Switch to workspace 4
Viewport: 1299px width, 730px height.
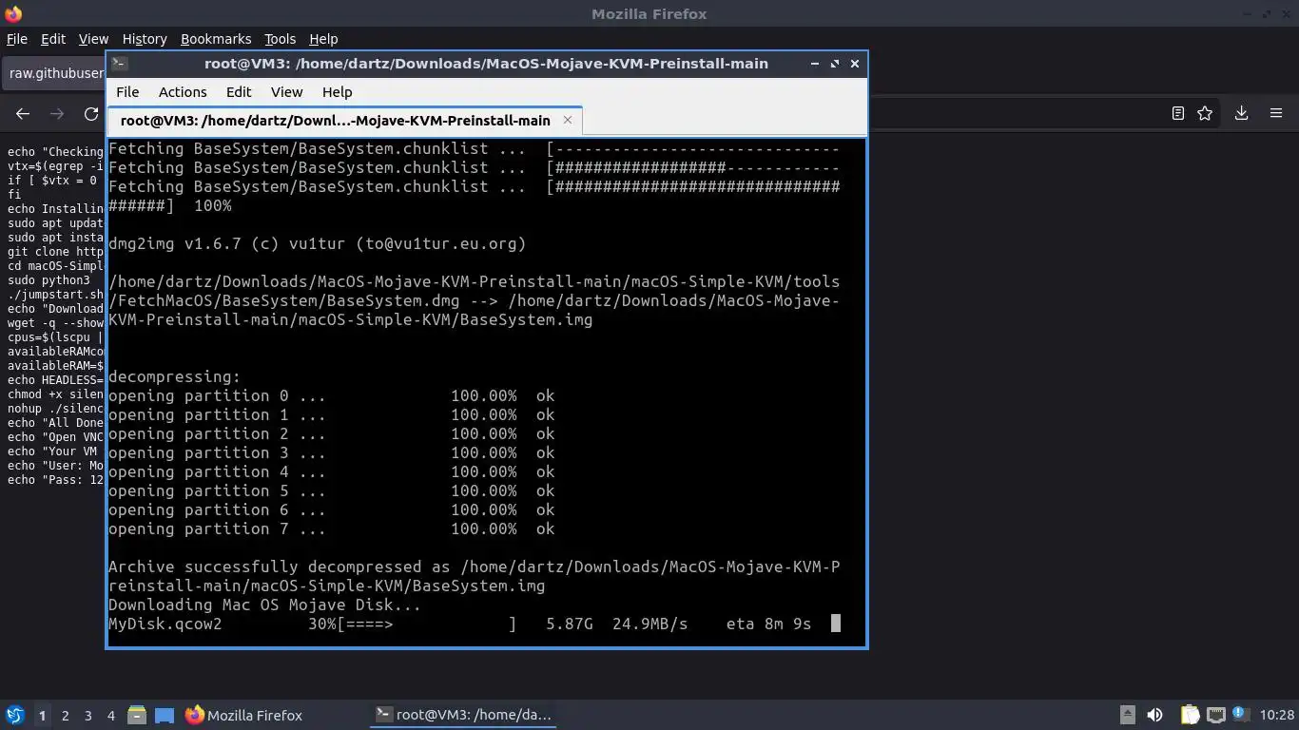pyautogui.click(x=111, y=715)
